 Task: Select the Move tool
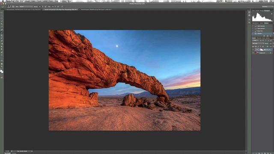pyautogui.click(x=2, y=12)
